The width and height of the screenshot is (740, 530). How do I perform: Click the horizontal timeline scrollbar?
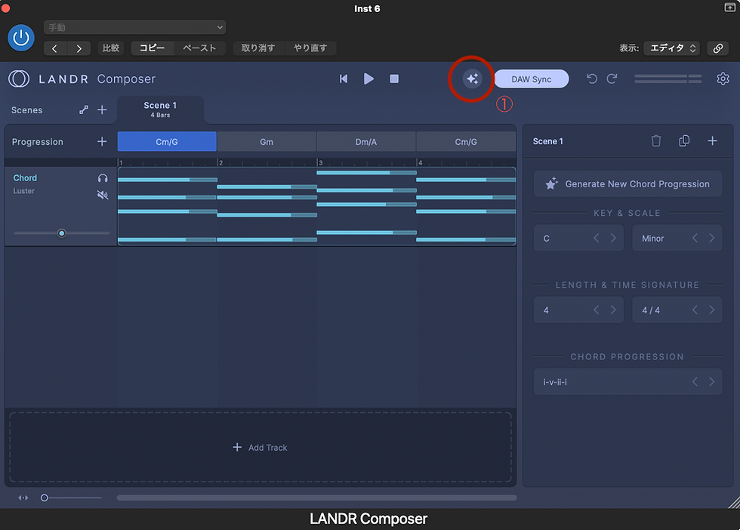point(316,498)
